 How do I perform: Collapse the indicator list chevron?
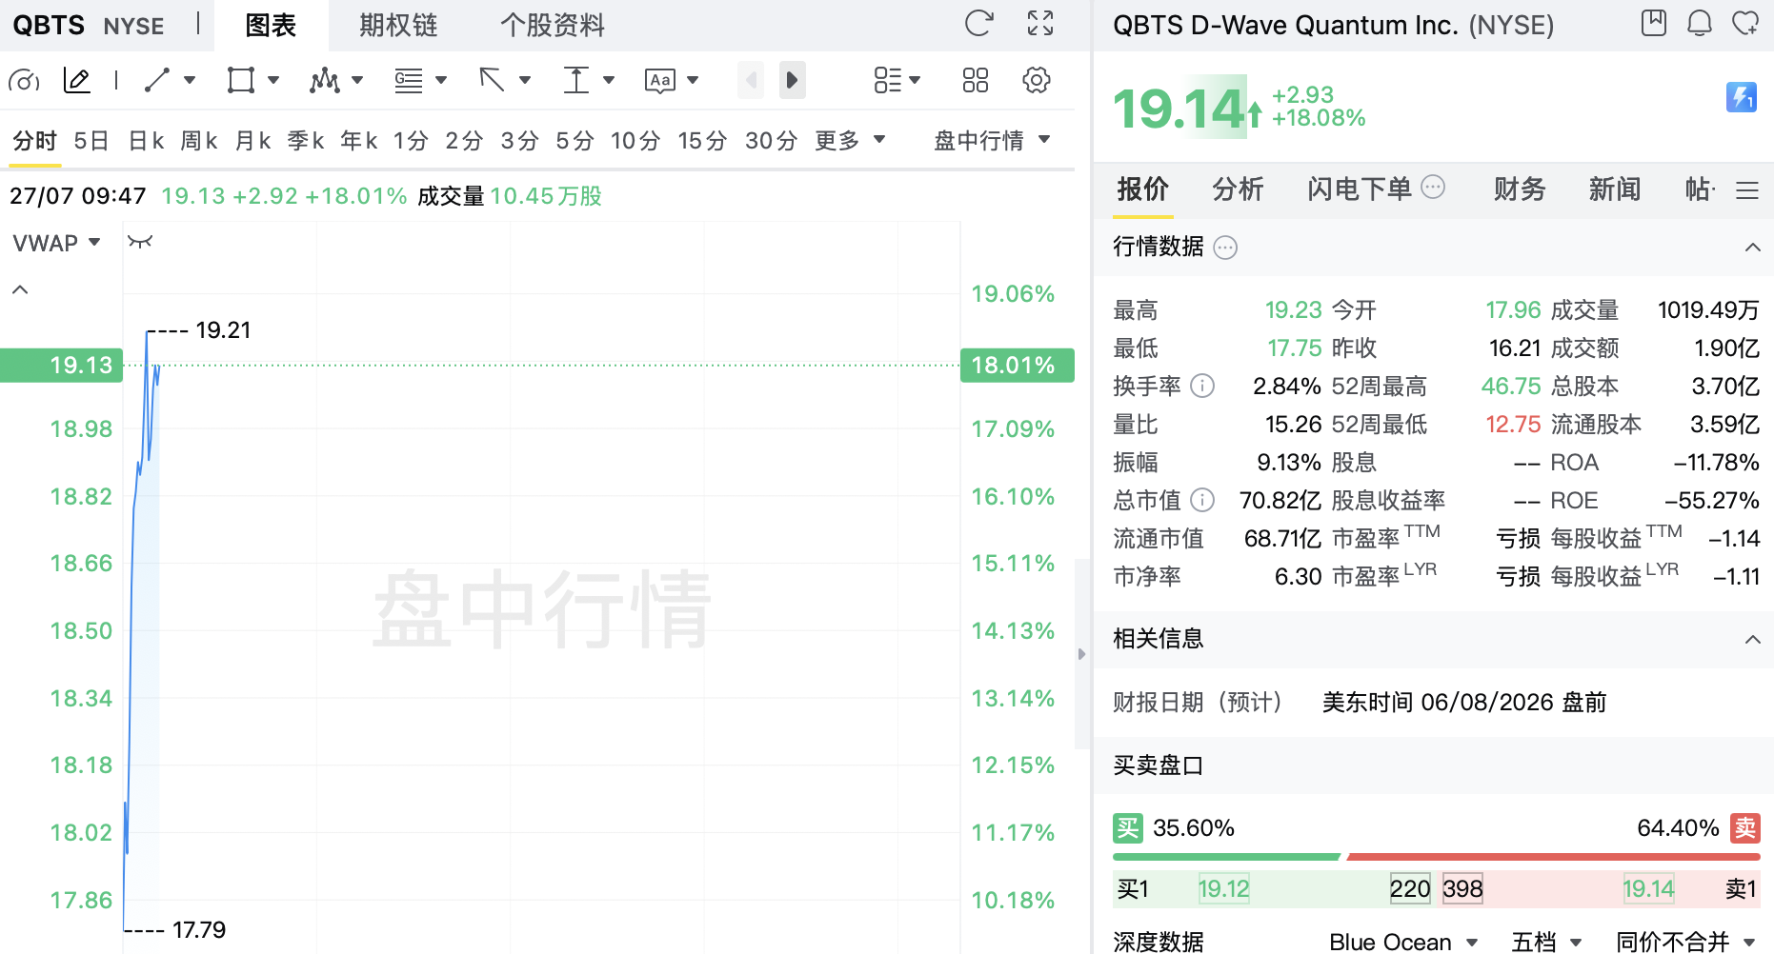(20, 289)
